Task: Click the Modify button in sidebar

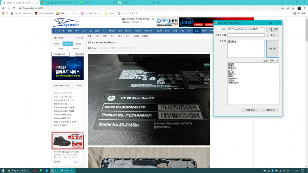Action: (76, 48)
